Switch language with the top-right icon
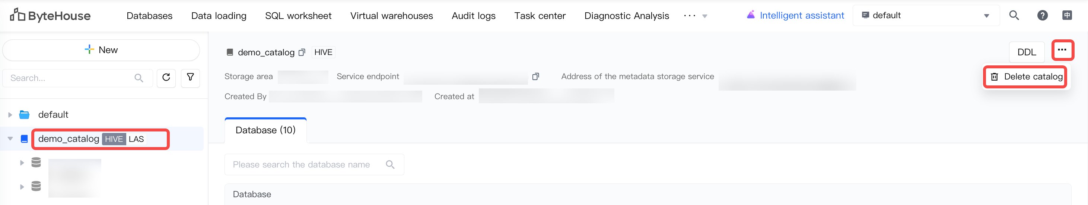 pos(1067,16)
